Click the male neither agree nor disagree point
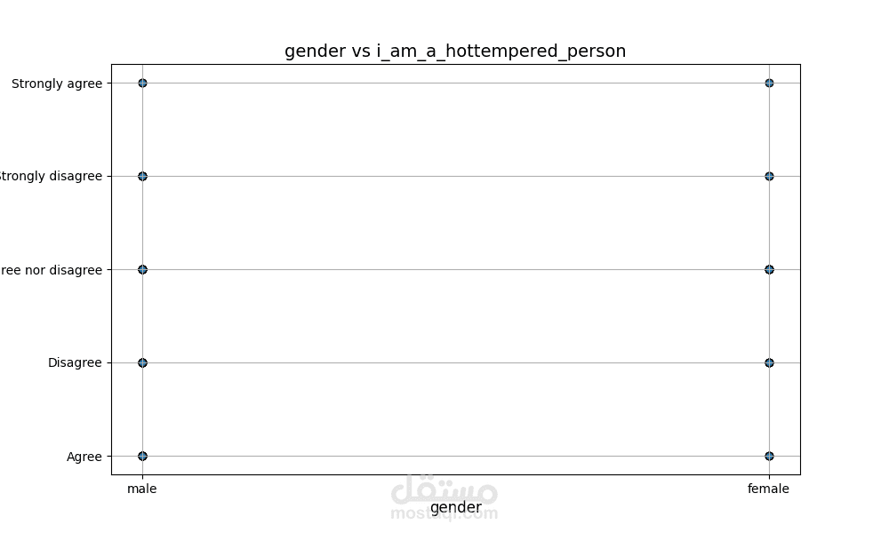The height and width of the screenshot is (533, 889). 142,270
